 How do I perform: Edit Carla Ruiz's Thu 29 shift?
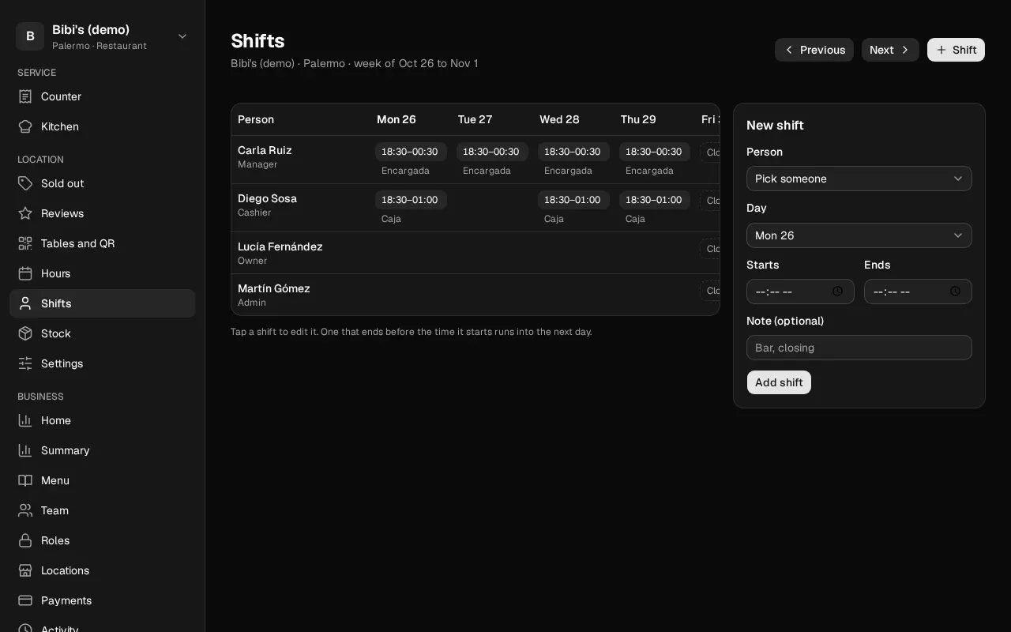coord(655,152)
